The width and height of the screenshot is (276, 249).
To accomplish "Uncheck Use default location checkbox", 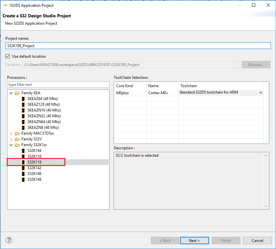I will [x=8, y=56].
